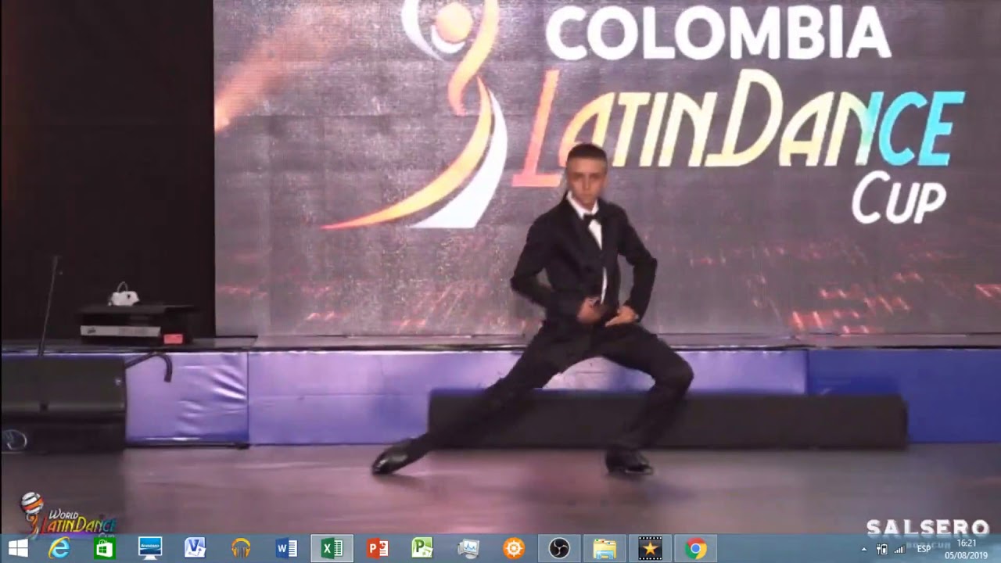1001x563 pixels.
Task: Open the performance monitor taskbar icon
Action: pos(468,548)
